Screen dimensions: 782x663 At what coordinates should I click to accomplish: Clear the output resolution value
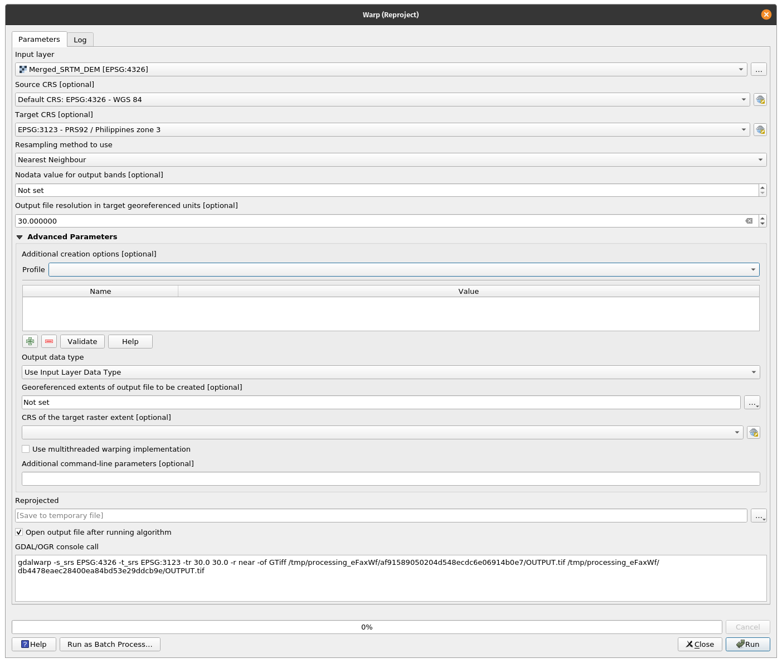click(x=749, y=221)
